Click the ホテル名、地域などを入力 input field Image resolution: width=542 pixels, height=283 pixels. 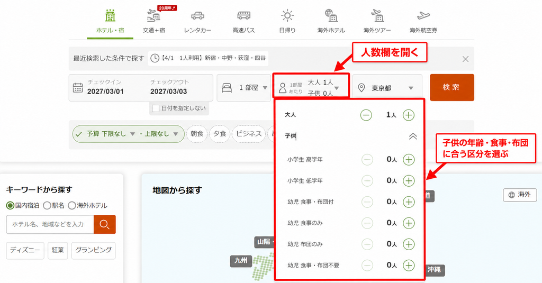[50, 224]
